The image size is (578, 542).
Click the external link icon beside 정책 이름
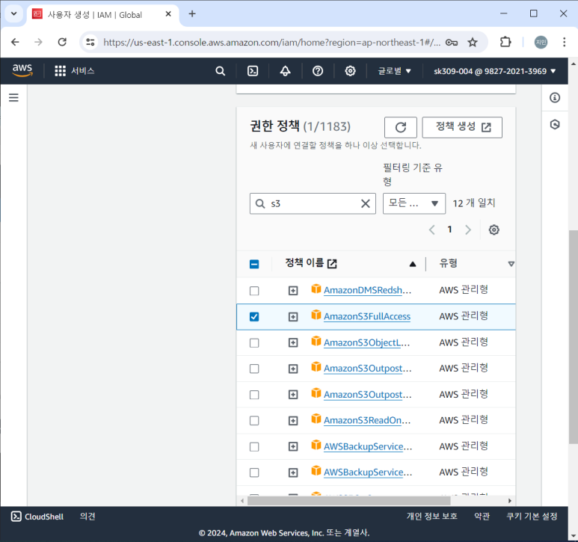click(x=332, y=263)
